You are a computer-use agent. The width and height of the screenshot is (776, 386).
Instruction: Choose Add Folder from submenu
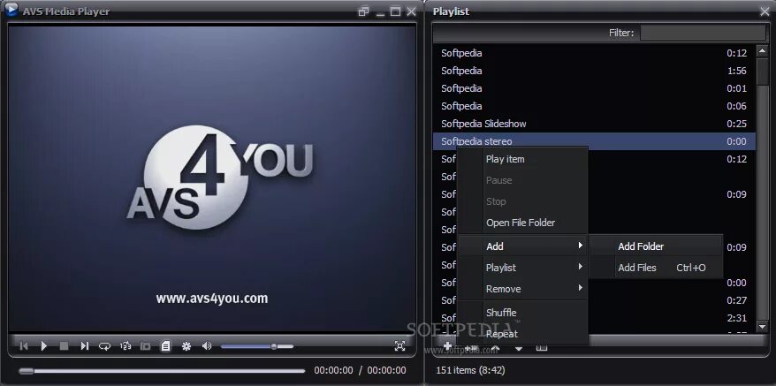tap(656, 246)
